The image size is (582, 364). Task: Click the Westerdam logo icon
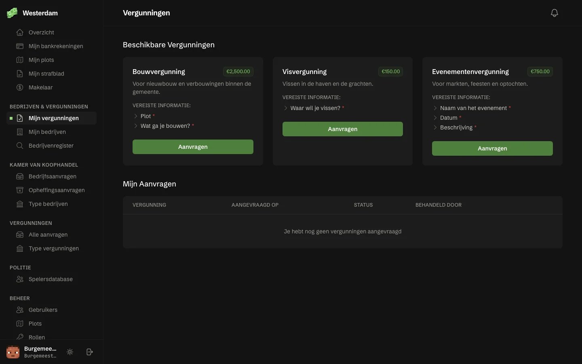pyautogui.click(x=12, y=13)
